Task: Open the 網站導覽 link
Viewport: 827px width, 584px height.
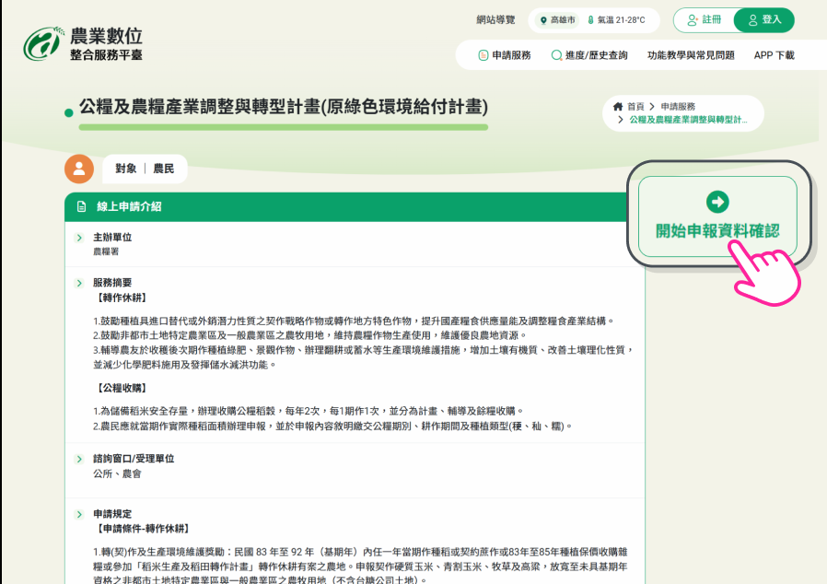Action: pos(495,19)
